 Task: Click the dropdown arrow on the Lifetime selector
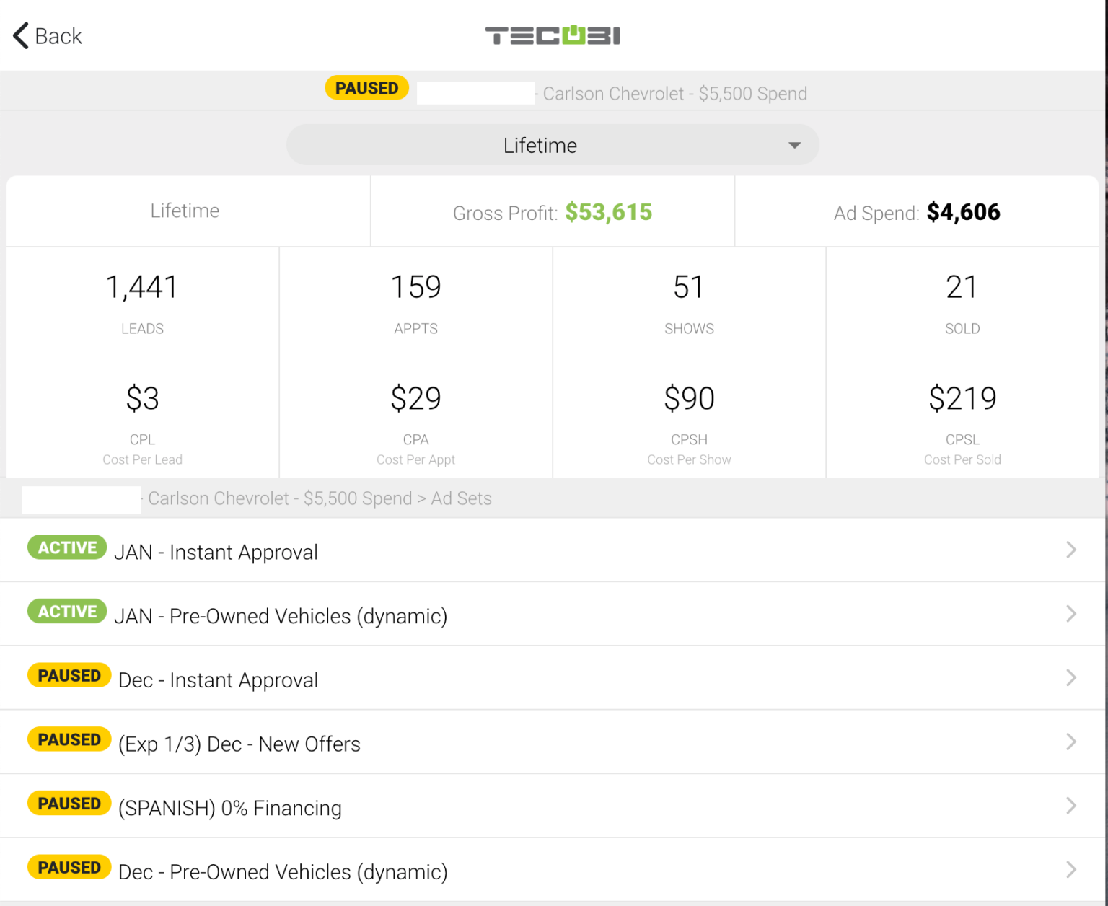794,144
